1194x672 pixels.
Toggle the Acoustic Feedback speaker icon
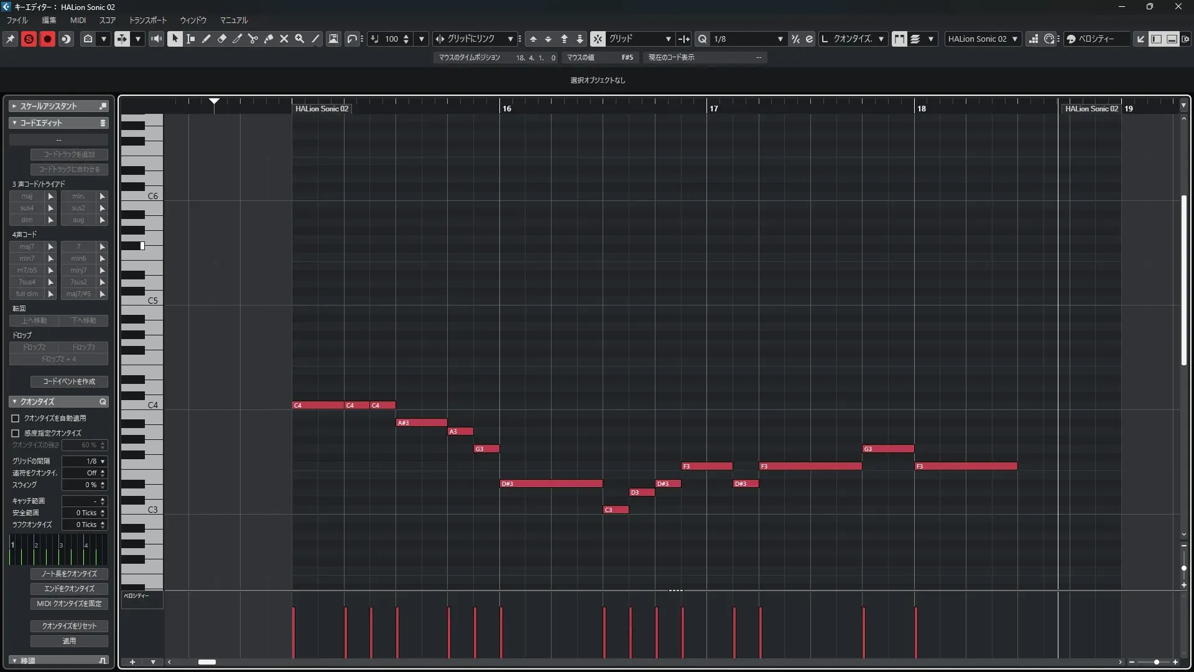coord(156,39)
